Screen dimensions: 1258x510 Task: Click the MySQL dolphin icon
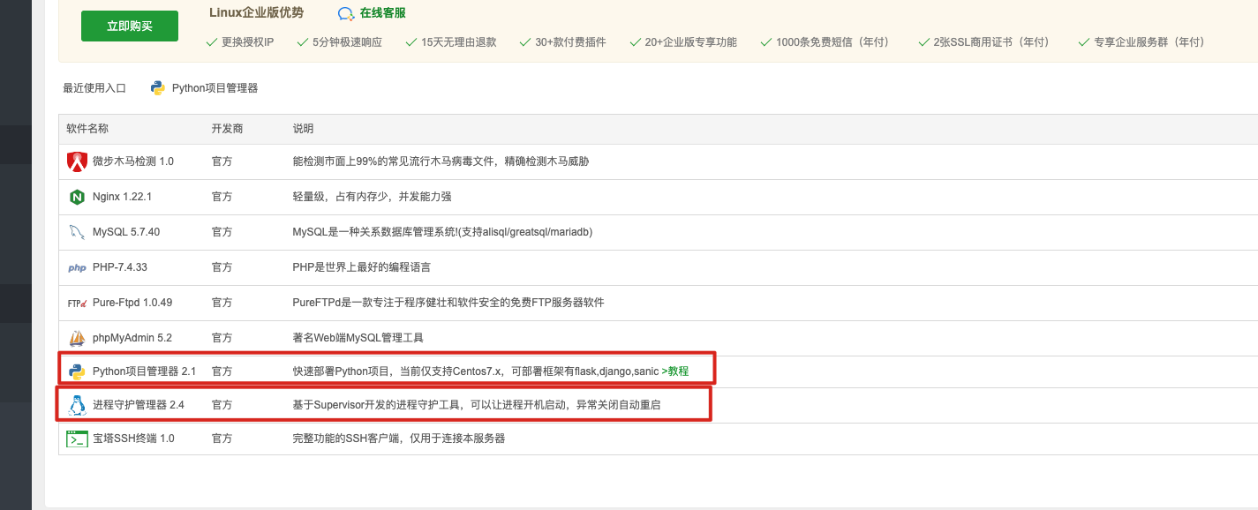point(77,232)
